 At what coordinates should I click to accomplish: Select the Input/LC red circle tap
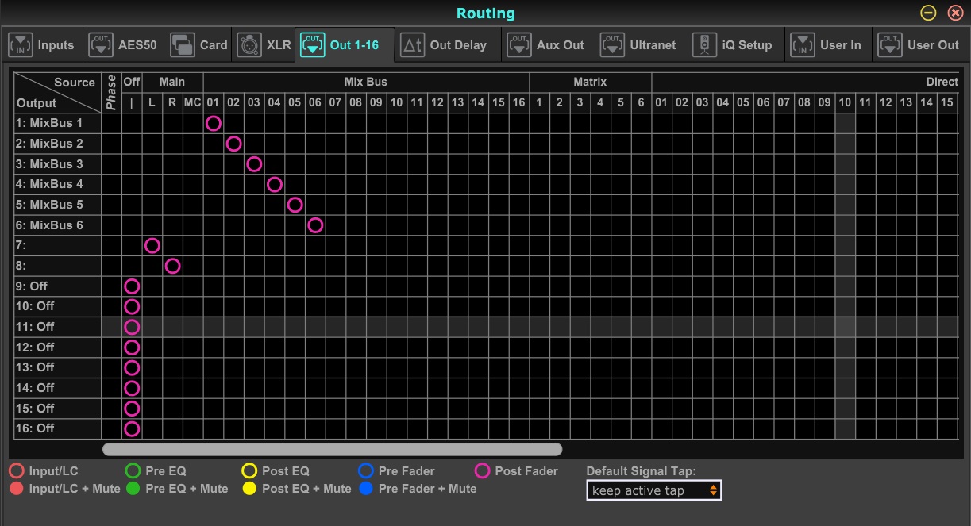tap(16, 471)
